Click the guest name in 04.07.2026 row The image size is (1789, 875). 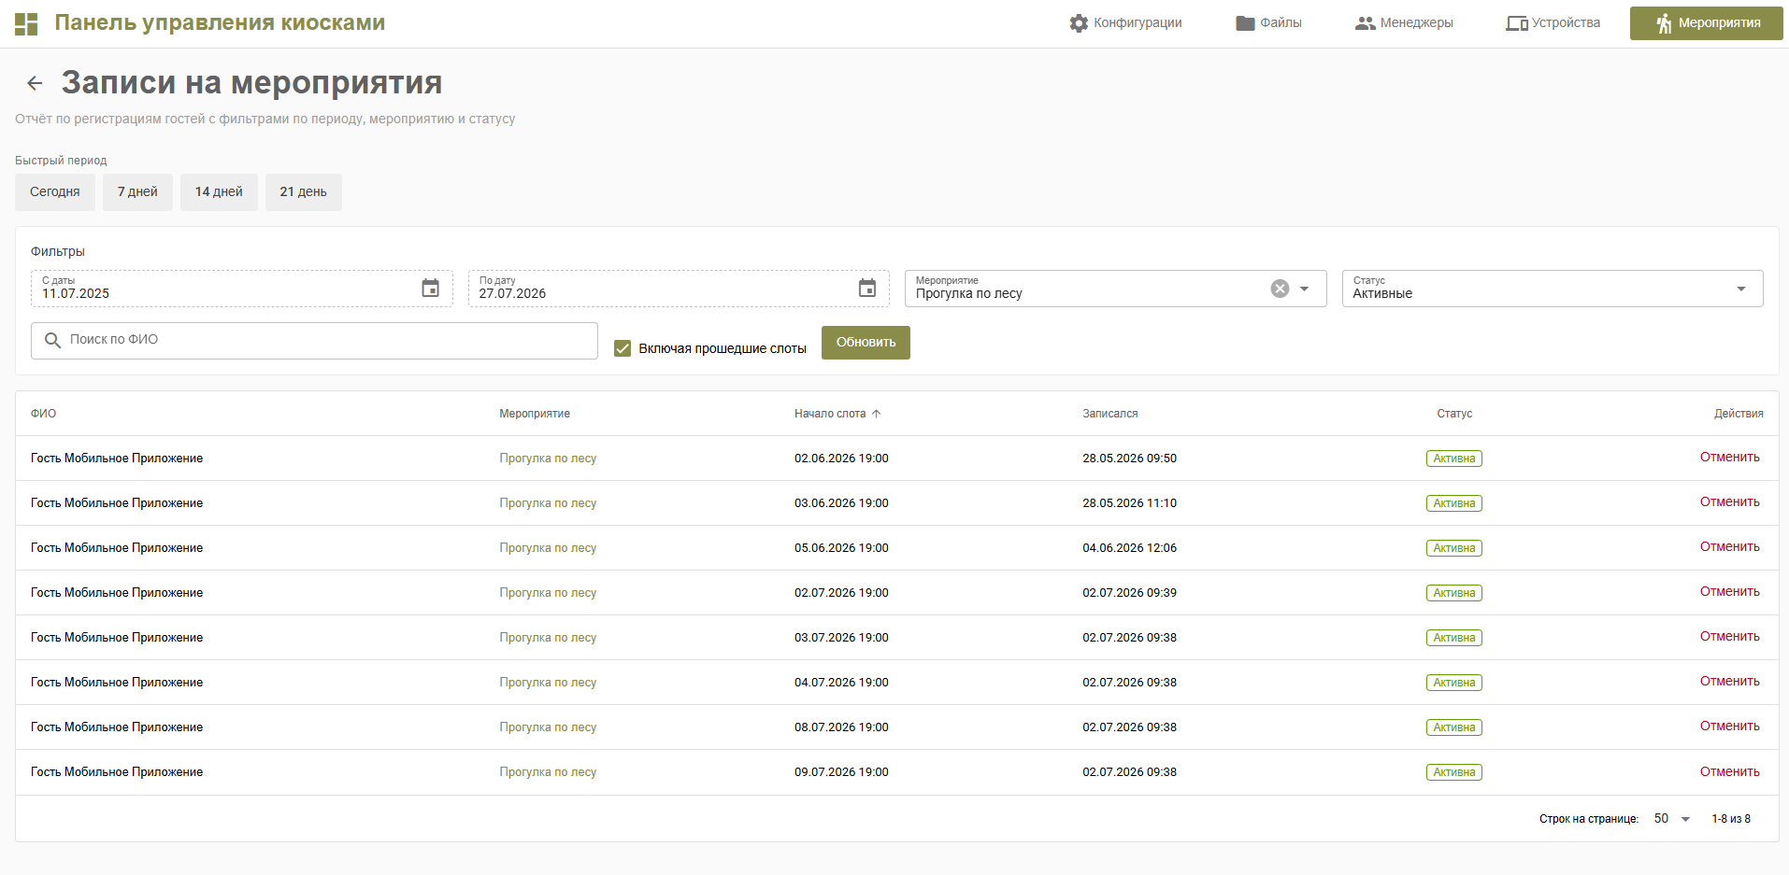[x=117, y=683]
